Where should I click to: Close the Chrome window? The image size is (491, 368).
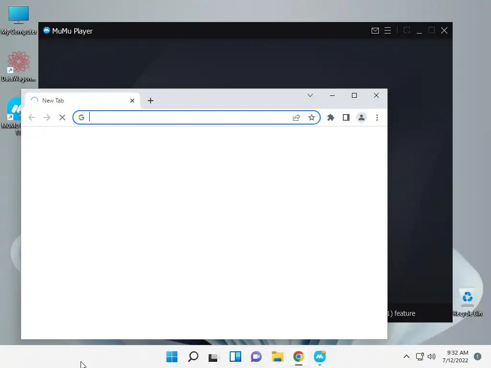tap(376, 95)
